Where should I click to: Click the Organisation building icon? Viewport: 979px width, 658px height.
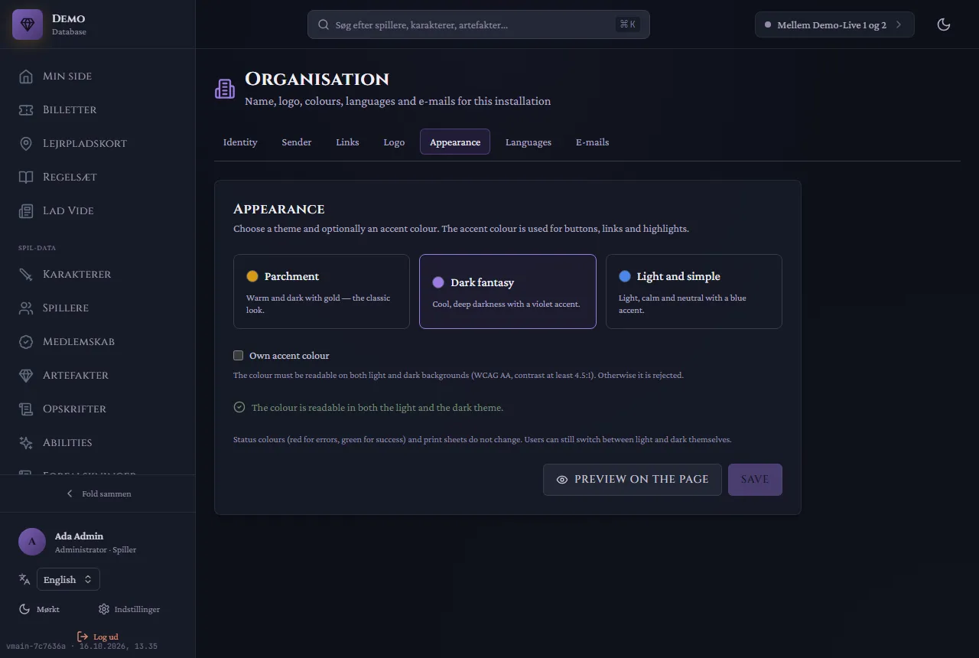tap(225, 89)
